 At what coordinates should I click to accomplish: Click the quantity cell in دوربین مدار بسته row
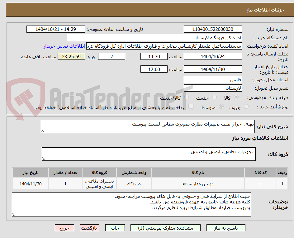[x=65, y=184]
